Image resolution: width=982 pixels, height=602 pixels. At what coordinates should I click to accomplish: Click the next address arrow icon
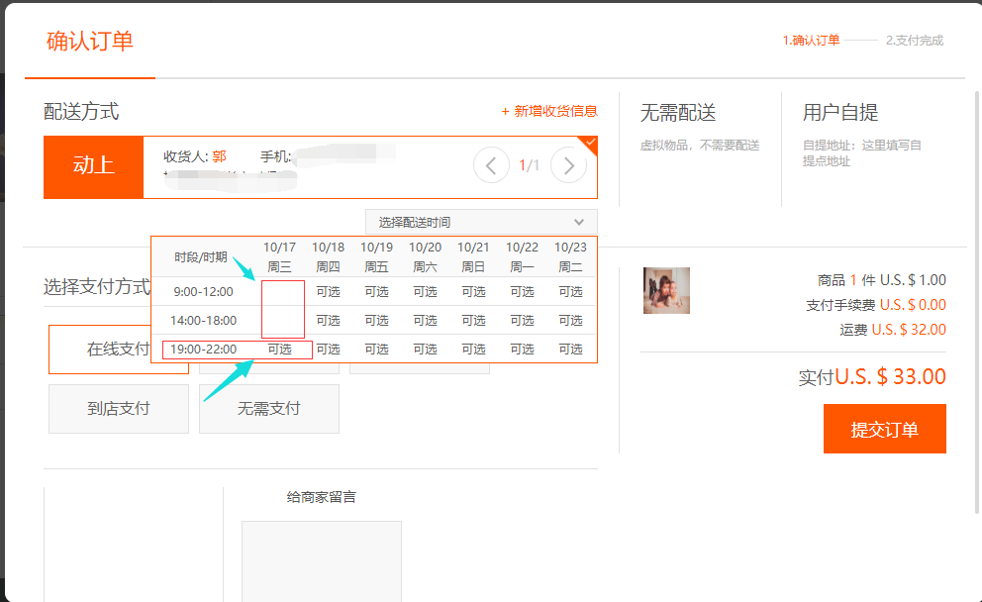coord(568,165)
